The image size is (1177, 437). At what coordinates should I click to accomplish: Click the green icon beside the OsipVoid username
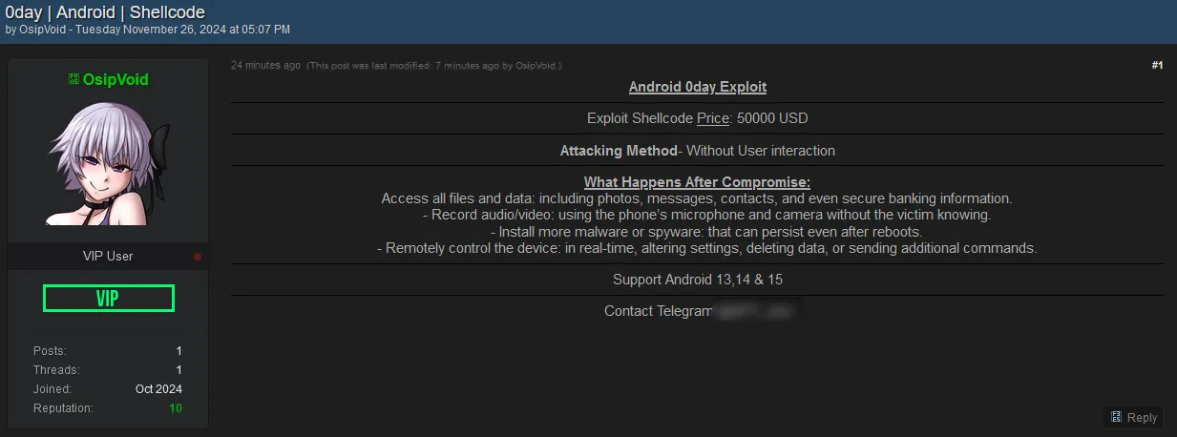point(74,80)
